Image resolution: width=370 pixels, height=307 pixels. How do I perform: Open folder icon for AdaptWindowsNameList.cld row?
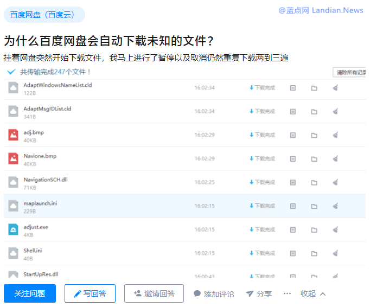[314, 88]
